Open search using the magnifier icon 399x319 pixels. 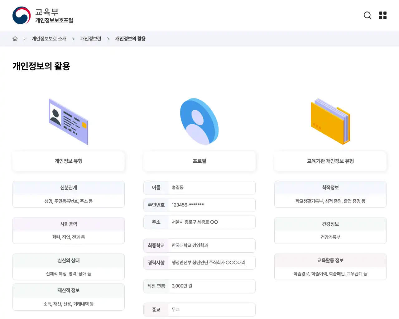click(368, 15)
